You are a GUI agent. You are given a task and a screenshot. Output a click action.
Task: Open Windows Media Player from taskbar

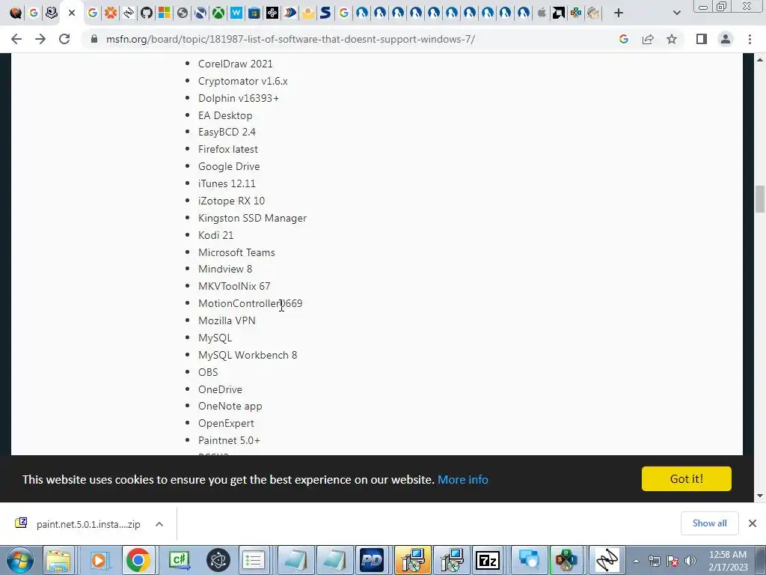pyautogui.click(x=98, y=560)
